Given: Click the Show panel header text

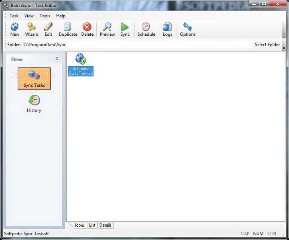Looking at the screenshot, I should point(17,59).
